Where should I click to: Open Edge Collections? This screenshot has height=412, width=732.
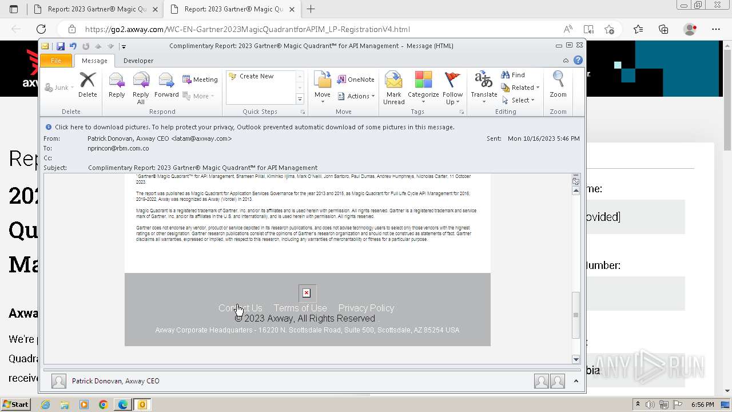[x=663, y=29]
